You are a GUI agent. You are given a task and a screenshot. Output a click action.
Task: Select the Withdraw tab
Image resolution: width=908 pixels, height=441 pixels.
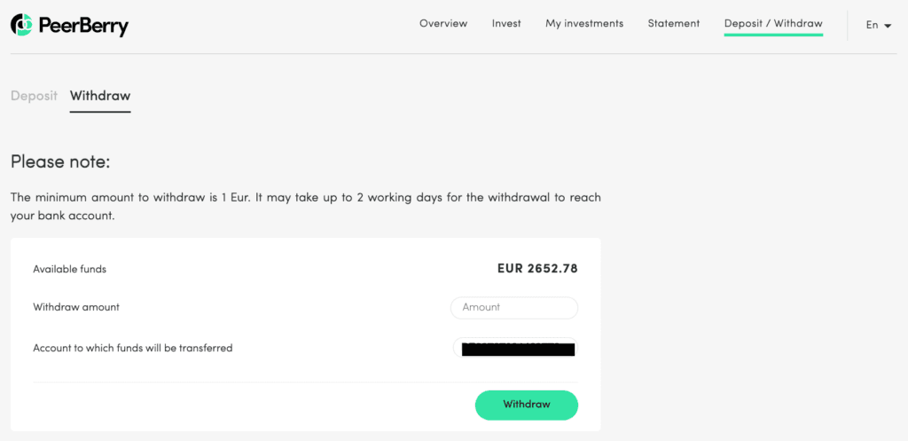(x=100, y=96)
